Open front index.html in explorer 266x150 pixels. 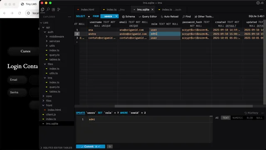pos(54,110)
